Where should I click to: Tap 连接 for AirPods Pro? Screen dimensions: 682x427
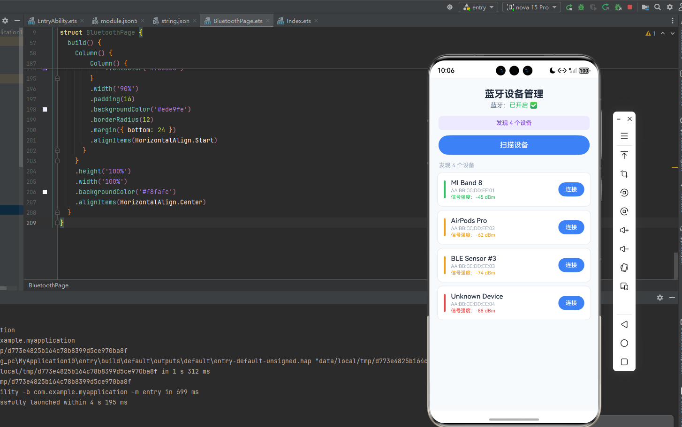pyautogui.click(x=571, y=227)
